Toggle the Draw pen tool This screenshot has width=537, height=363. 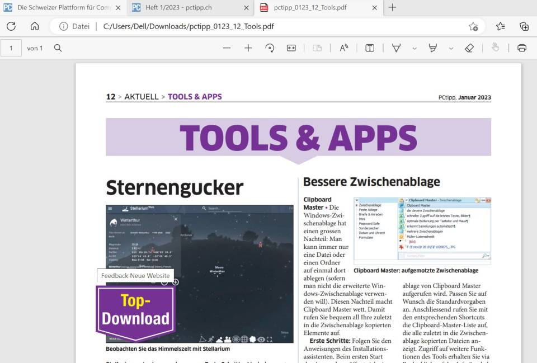(x=397, y=48)
